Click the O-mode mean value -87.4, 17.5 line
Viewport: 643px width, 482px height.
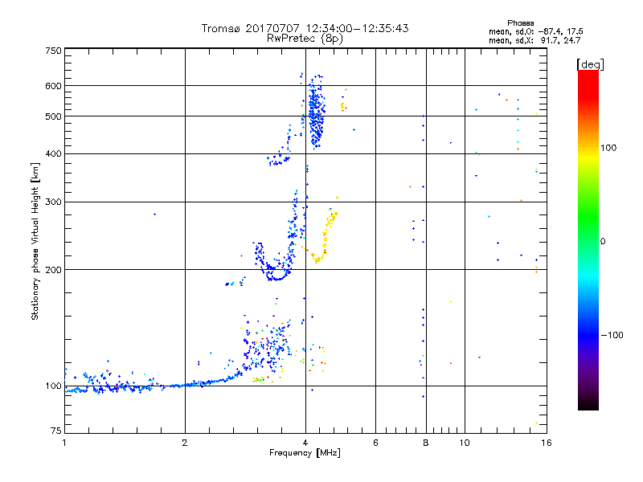[539, 31]
